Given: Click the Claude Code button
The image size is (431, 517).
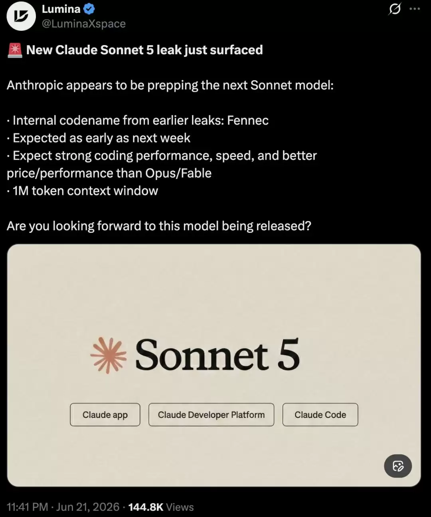Looking at the screenshot, I should tap(320, 415).
